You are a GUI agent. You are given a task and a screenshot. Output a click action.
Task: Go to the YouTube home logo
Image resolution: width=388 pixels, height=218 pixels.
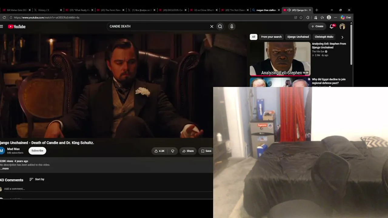tap(17, 27)
